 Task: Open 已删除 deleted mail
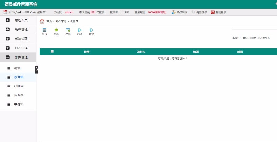(19, 86)
